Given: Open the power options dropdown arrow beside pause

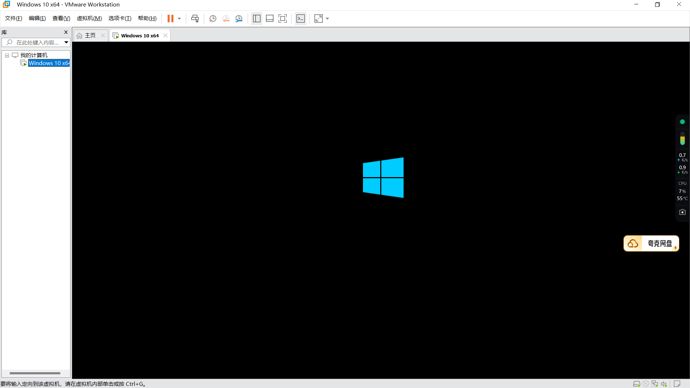Looking at the screenshot, I should pyautogui.click(x=179, y=19).
